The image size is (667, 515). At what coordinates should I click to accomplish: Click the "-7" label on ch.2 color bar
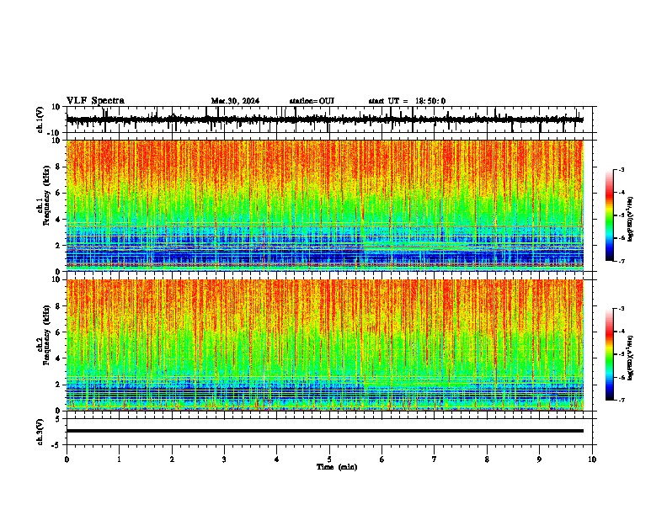[x=622, y=400]
